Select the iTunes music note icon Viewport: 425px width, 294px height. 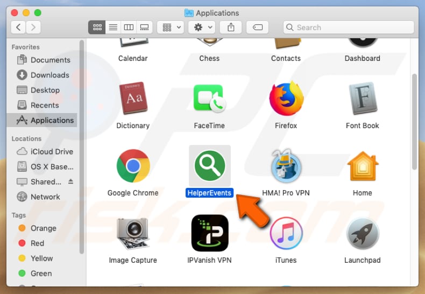[286, 233]
